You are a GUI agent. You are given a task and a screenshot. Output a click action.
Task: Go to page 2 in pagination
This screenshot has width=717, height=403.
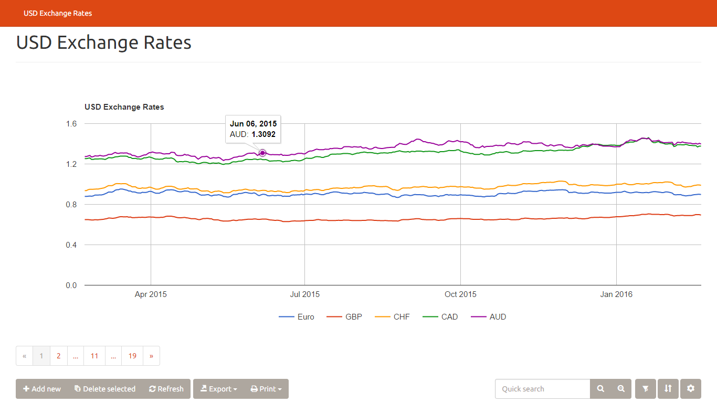pyautogui.click(x=58, y=356)
